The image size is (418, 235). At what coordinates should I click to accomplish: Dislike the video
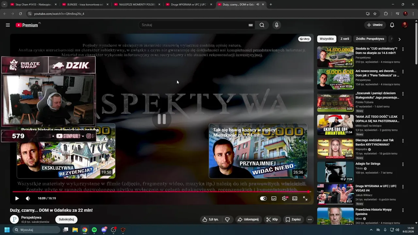point(228,219)
